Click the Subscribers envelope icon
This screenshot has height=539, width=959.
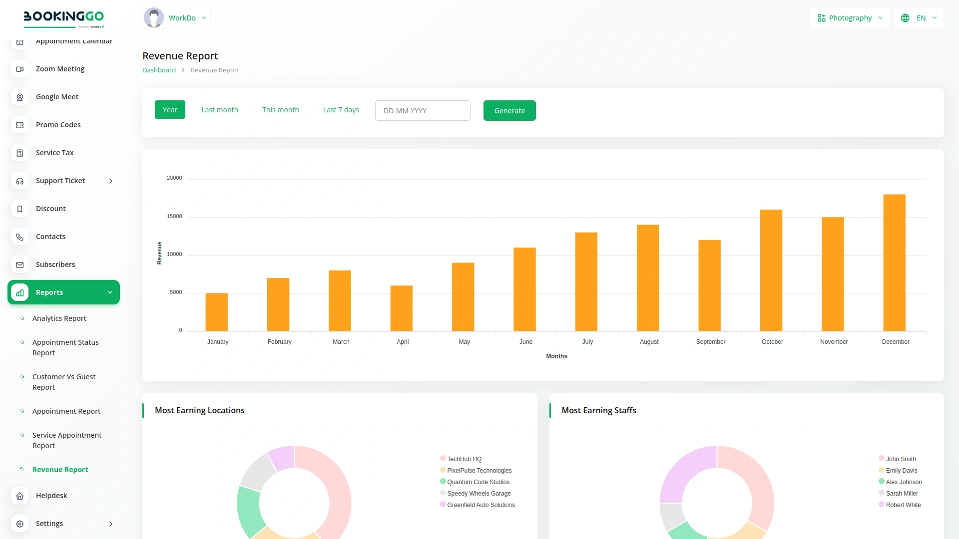pos(19,265)
